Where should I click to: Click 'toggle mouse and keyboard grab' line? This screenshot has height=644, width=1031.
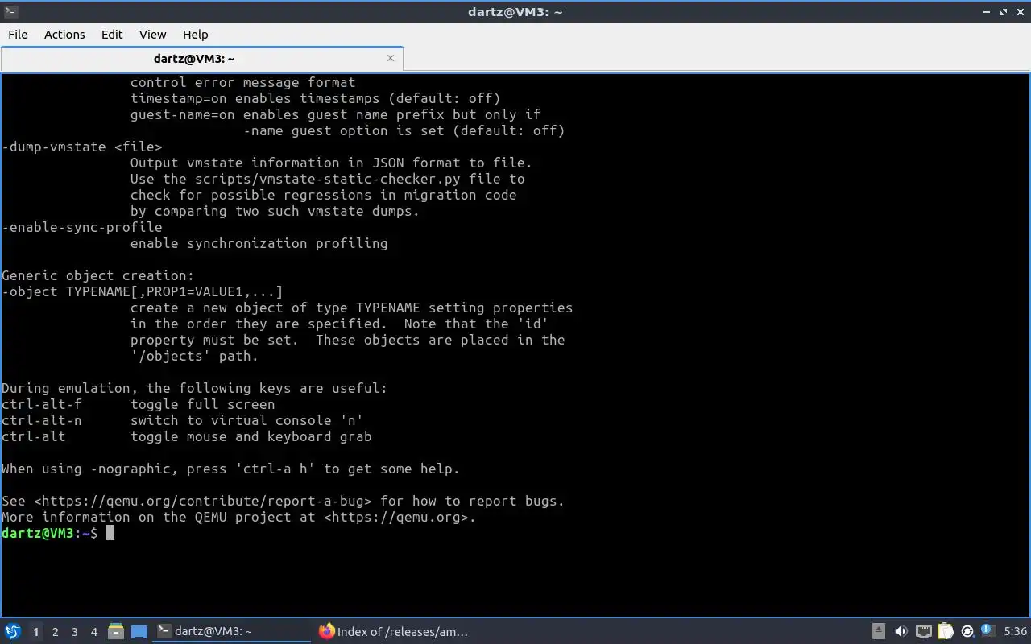(251, 436)
